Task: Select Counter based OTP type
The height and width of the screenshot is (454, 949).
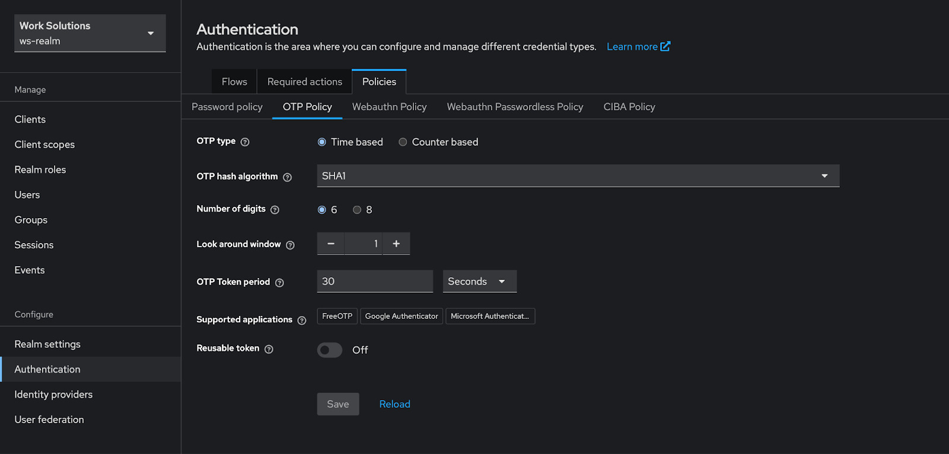Action: [403, 142]
